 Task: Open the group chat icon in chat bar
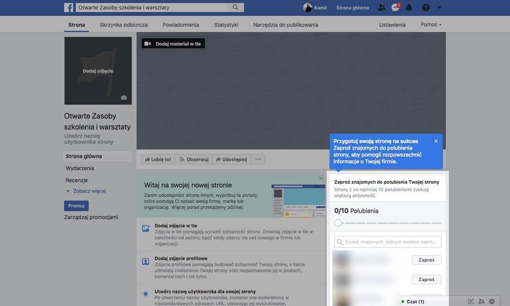482,302
